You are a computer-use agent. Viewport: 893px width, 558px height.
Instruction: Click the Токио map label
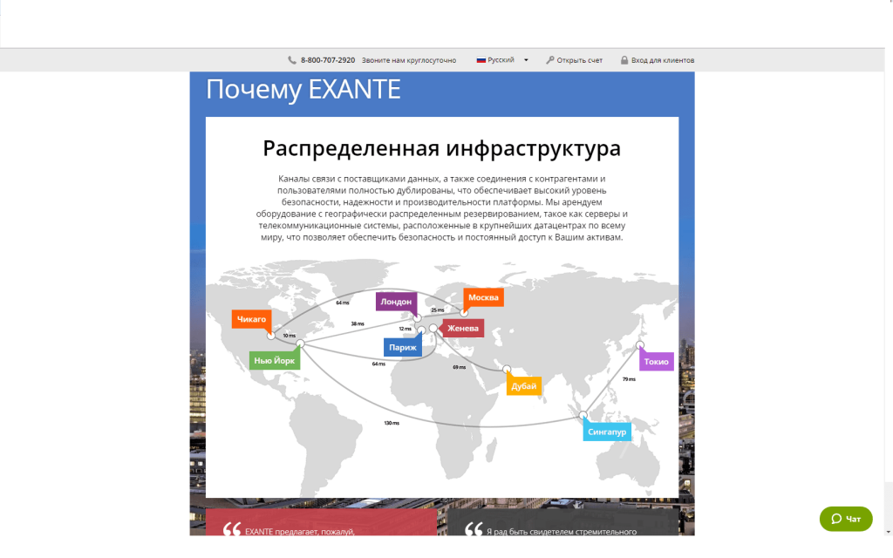[x=656, y=362]
